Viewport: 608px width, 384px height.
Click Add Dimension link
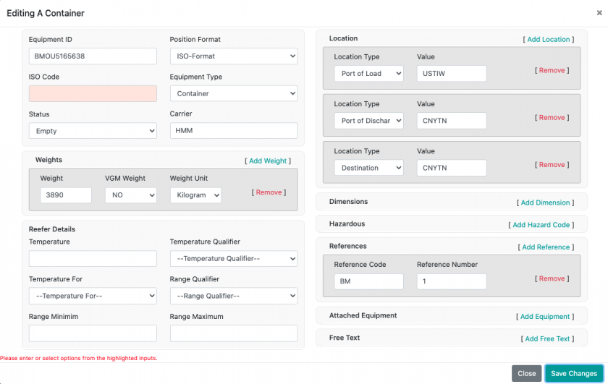[546, 203]
